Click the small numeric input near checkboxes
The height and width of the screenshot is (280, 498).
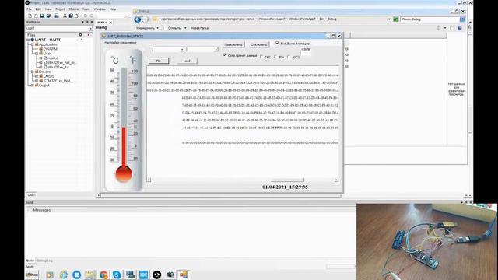coord(306,54)
